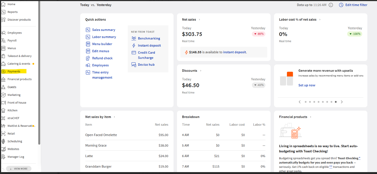The image size is (377, 174).
Task: Open Time entry management link
Action: [102, 75]
